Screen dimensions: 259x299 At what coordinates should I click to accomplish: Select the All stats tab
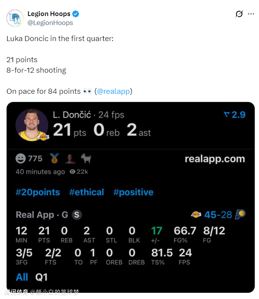click(x=22, y=277)
